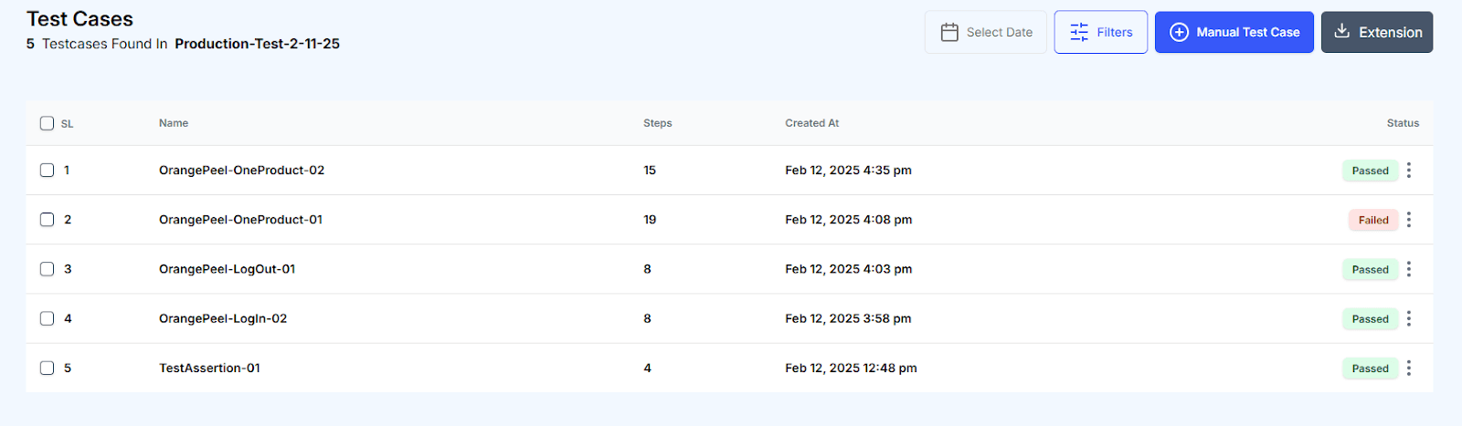Image resolution: width=1462 pixels, height=426 pixels.
Task: Toggle the select-all checkbox next to SL
Action: (x=47, y=123)
